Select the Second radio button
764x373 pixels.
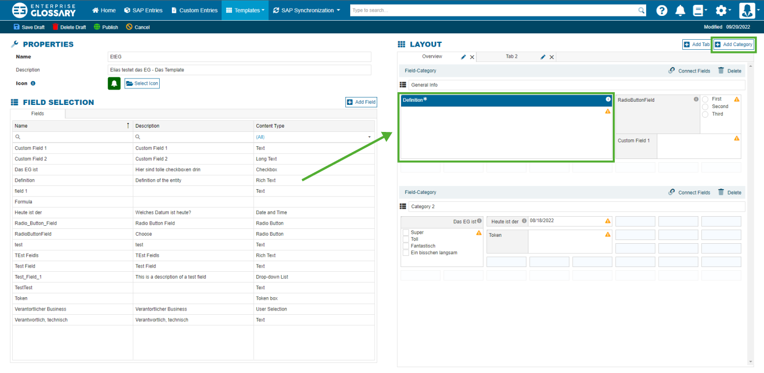pyautogui.click(x=705, y=106)
